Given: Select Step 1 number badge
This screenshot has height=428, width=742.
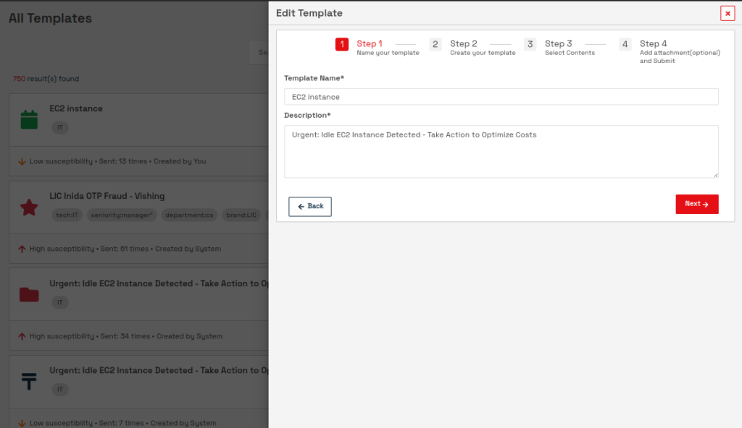Looking at the screenshot, I should pyautogui.click(x=342, y=44).
